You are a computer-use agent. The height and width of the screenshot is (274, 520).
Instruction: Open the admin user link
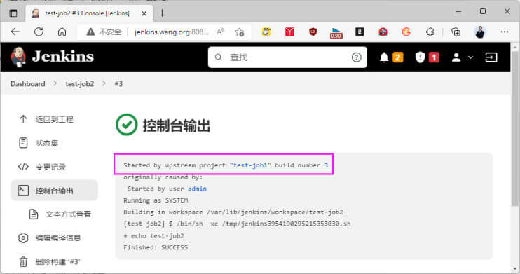[198, 189]
